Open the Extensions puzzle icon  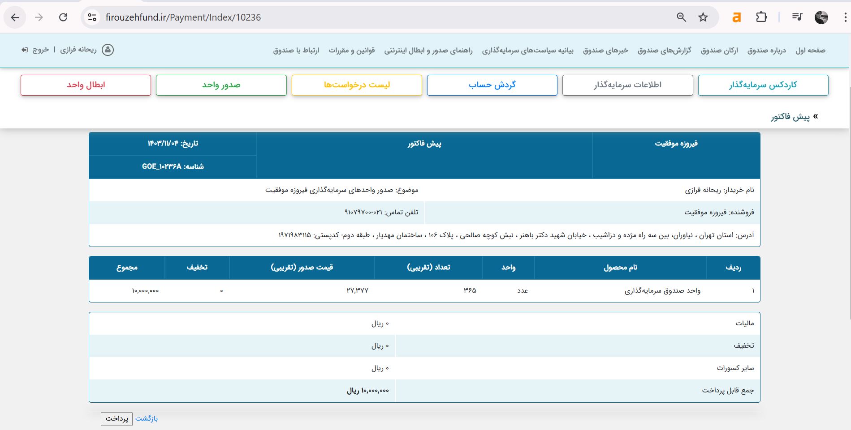tap(761, 17)
